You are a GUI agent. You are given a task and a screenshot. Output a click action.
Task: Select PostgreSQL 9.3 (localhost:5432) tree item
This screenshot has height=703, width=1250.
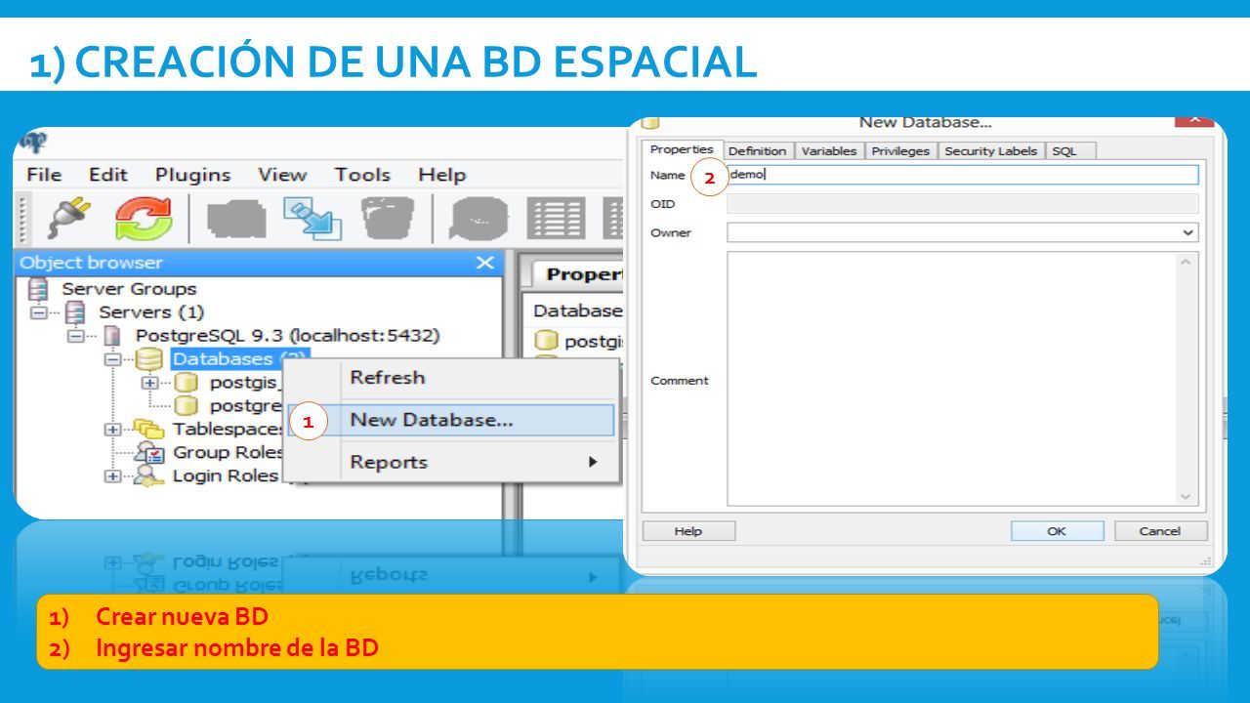click(x=288, y=336)
